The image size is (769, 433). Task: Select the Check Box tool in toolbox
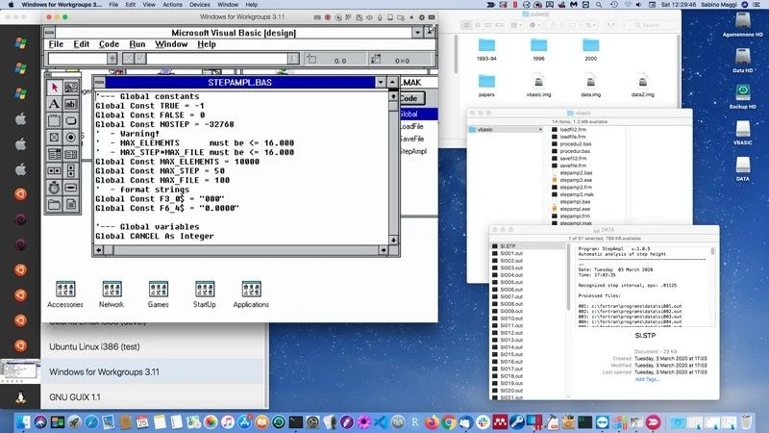pos(55,137)
